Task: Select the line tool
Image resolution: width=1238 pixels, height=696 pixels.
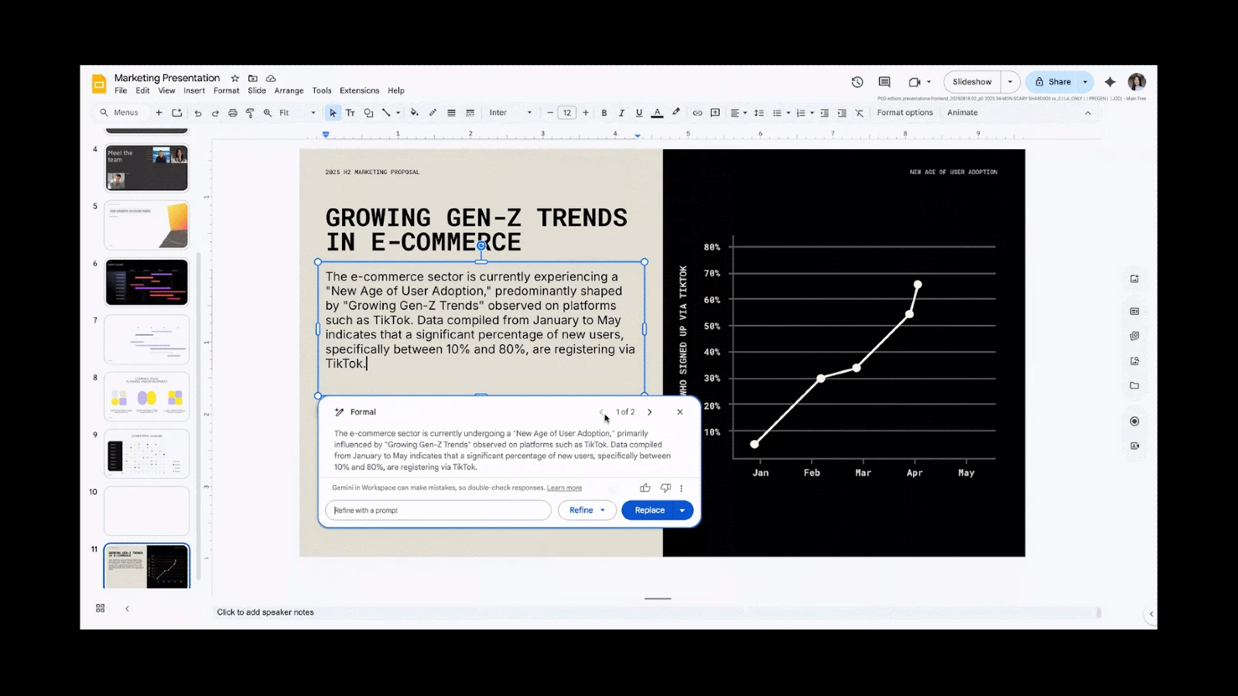Action: pyautogui.click(x=386, y=113)
